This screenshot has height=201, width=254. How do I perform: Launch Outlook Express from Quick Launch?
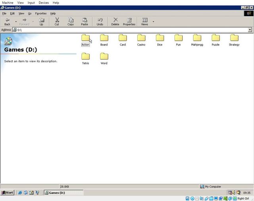click(26, 193)
